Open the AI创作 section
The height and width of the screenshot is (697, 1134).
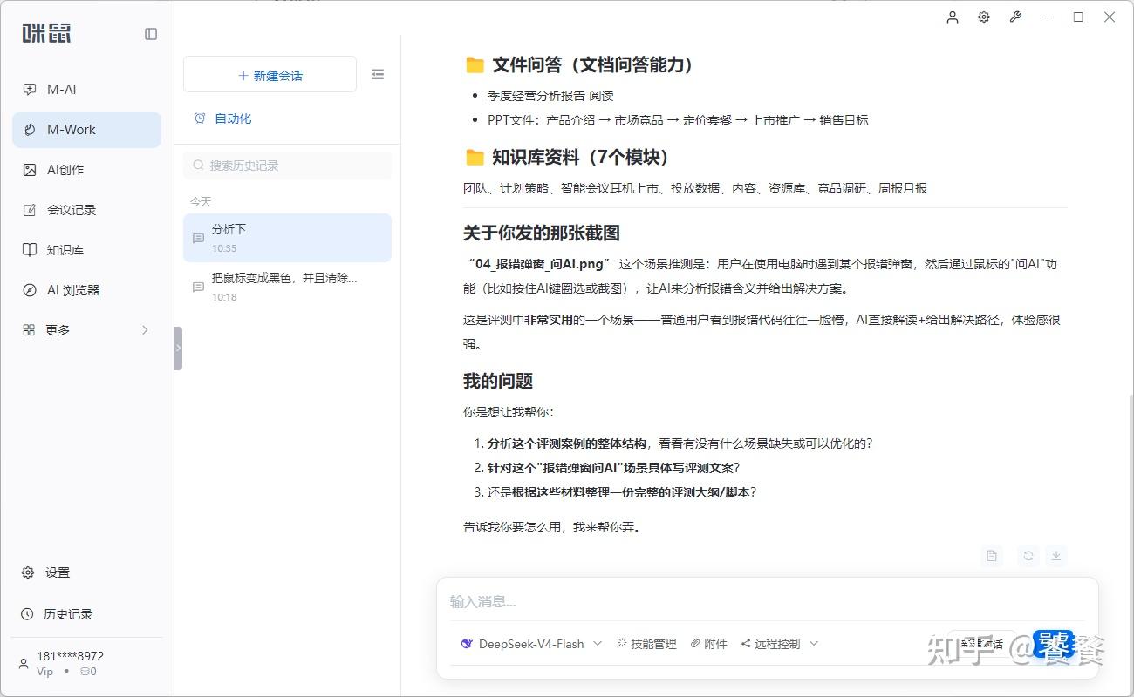(86, 170)
